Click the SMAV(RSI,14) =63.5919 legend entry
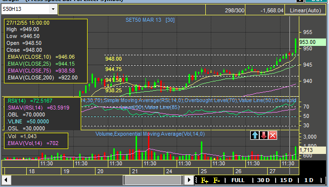329x187 pixels. coord(38,108)
